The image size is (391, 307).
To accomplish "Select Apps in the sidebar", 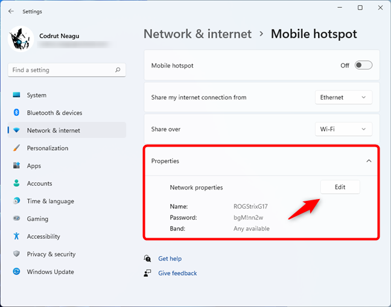I will tap(66, 165).
